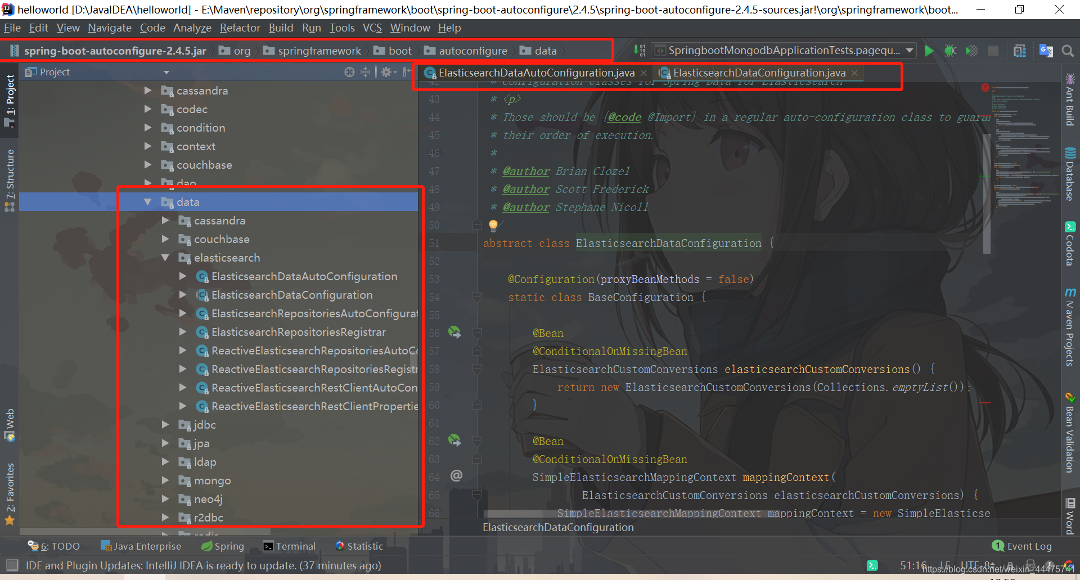This screenshot has width=1080, height=580.
Task: Open the Refactor menu
Action: 240,28
